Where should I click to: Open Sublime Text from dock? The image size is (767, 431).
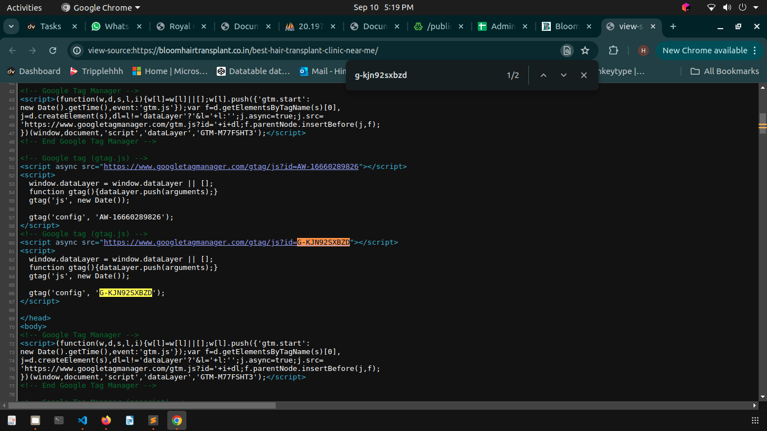click(153, 420)
